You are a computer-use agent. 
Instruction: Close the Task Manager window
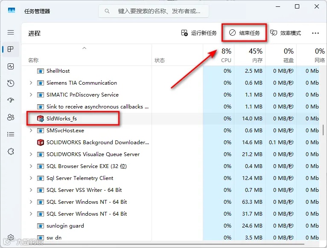317,6
